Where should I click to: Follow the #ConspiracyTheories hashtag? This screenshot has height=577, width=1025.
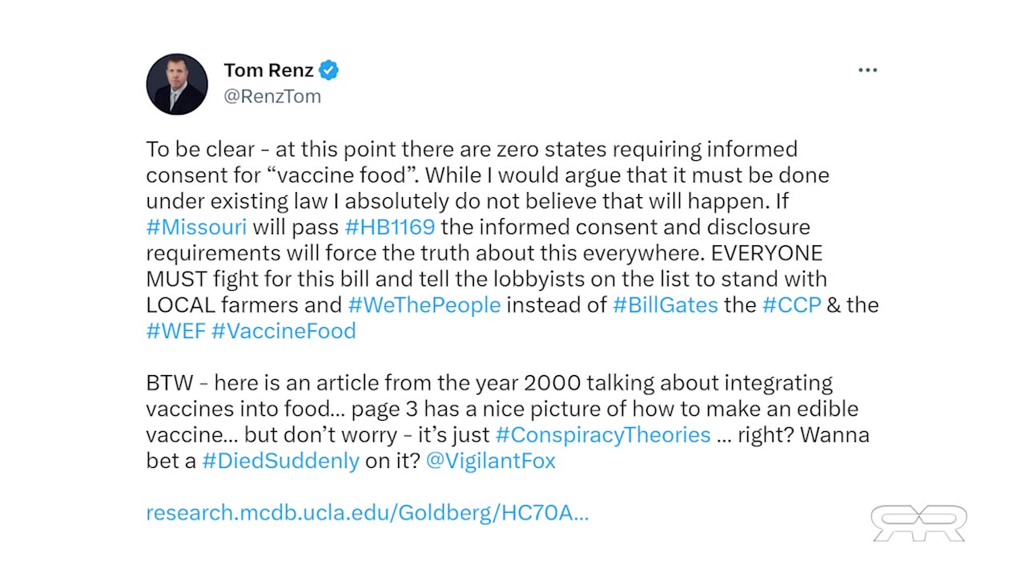(603, 435)
